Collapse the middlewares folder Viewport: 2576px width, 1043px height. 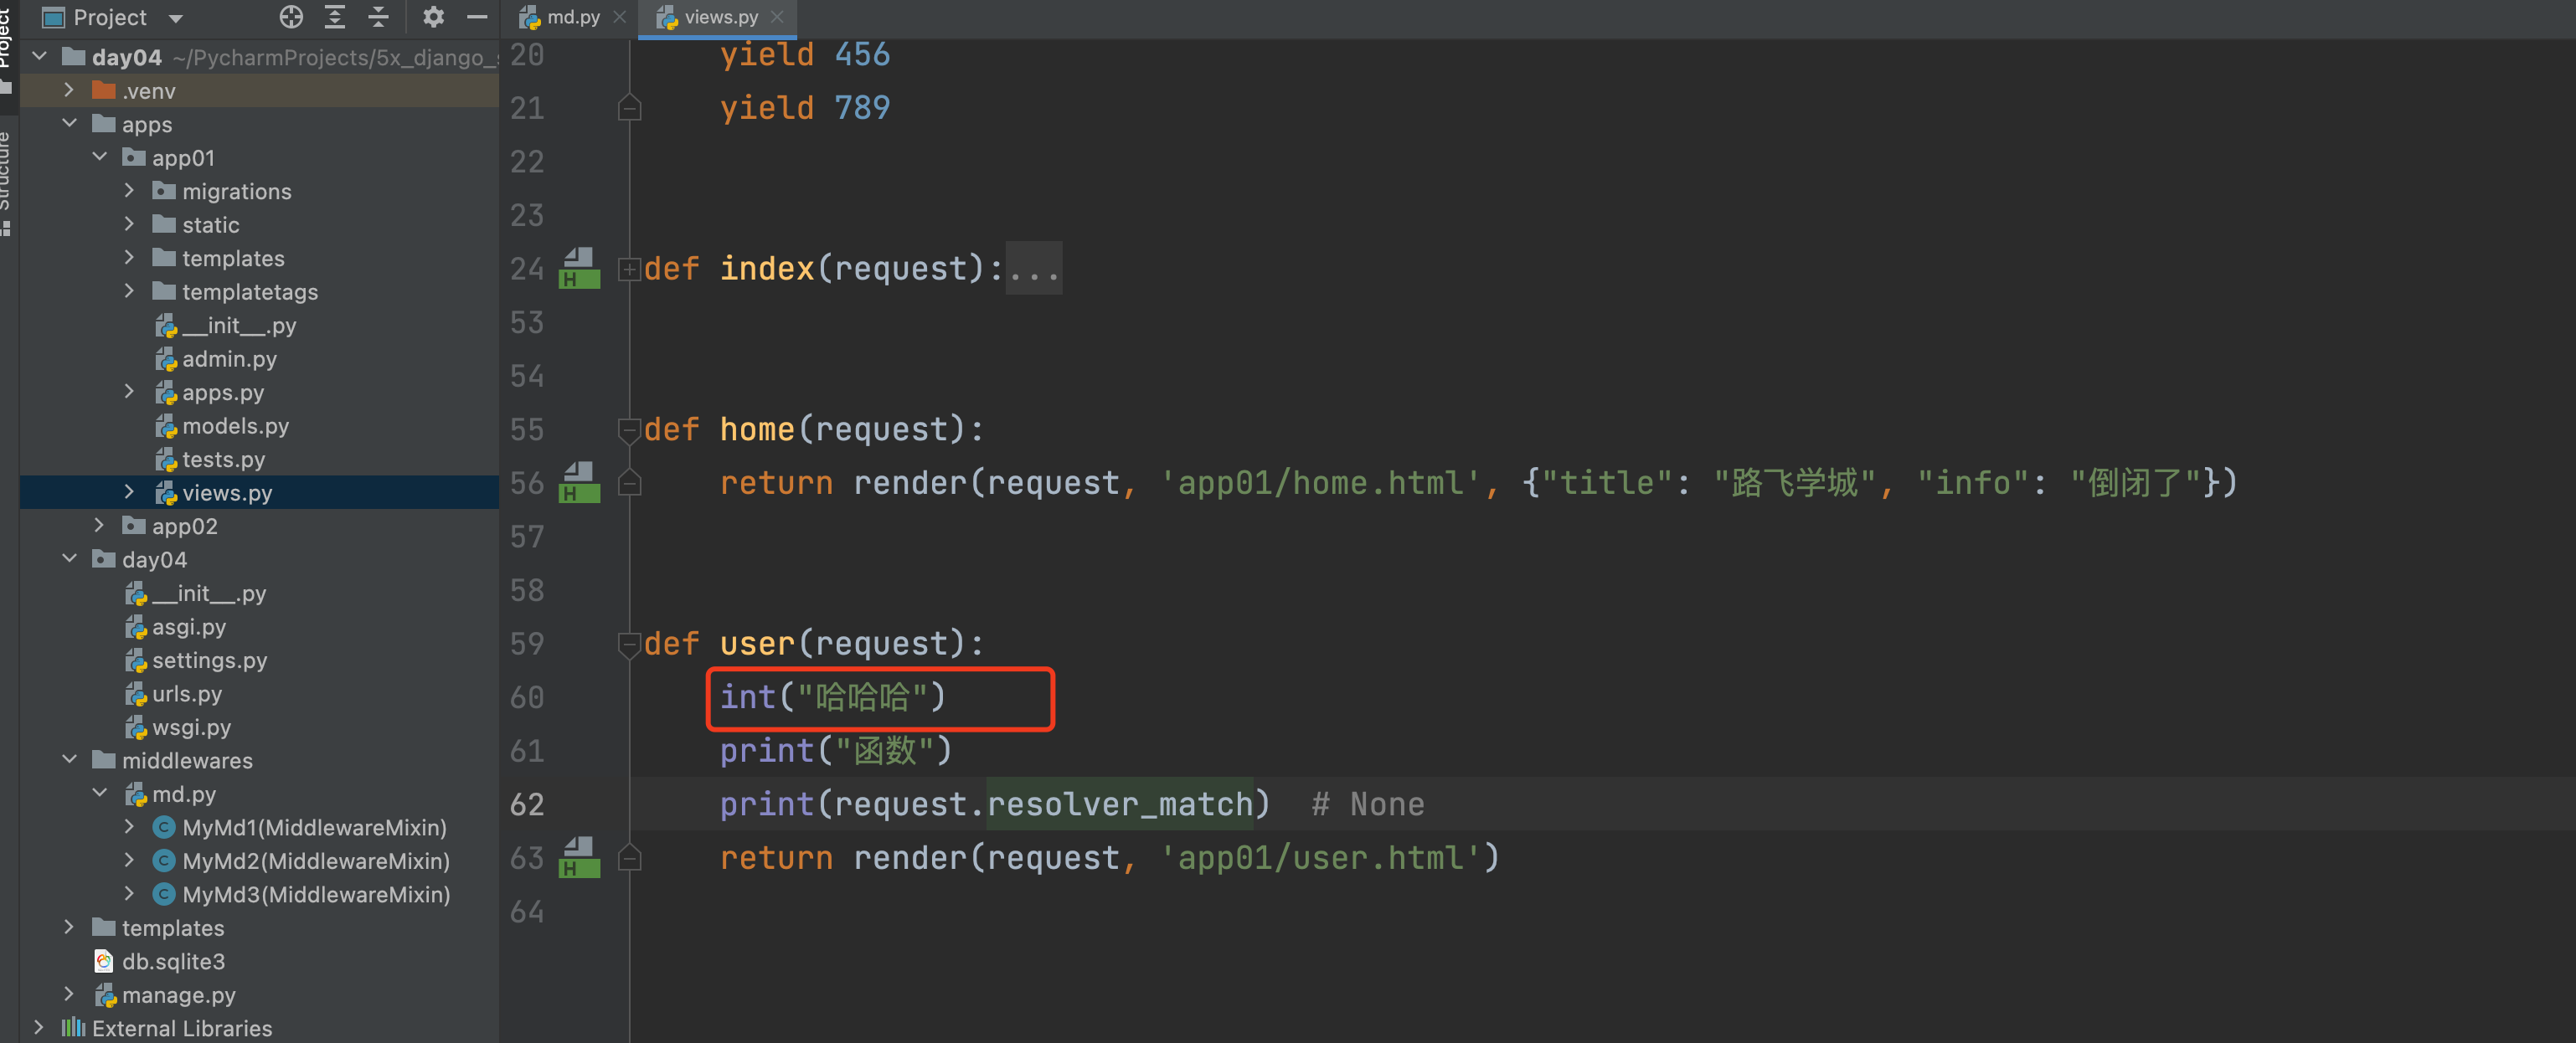tap(69, 760)
